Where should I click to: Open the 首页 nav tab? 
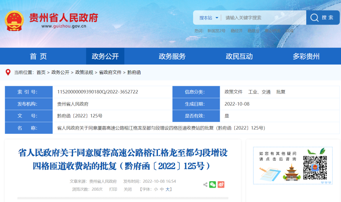38,56
